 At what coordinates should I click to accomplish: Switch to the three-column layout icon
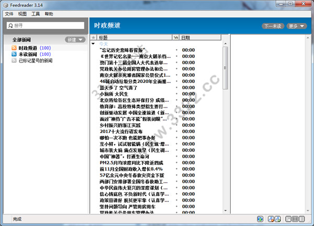click(x=295, y=219)
